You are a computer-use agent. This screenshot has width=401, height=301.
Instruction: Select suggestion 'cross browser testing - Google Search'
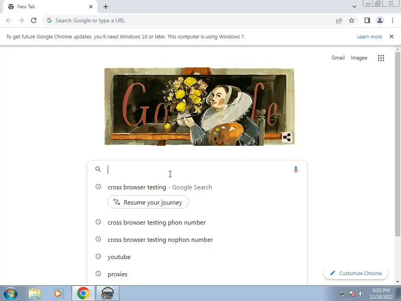(197, 187)
